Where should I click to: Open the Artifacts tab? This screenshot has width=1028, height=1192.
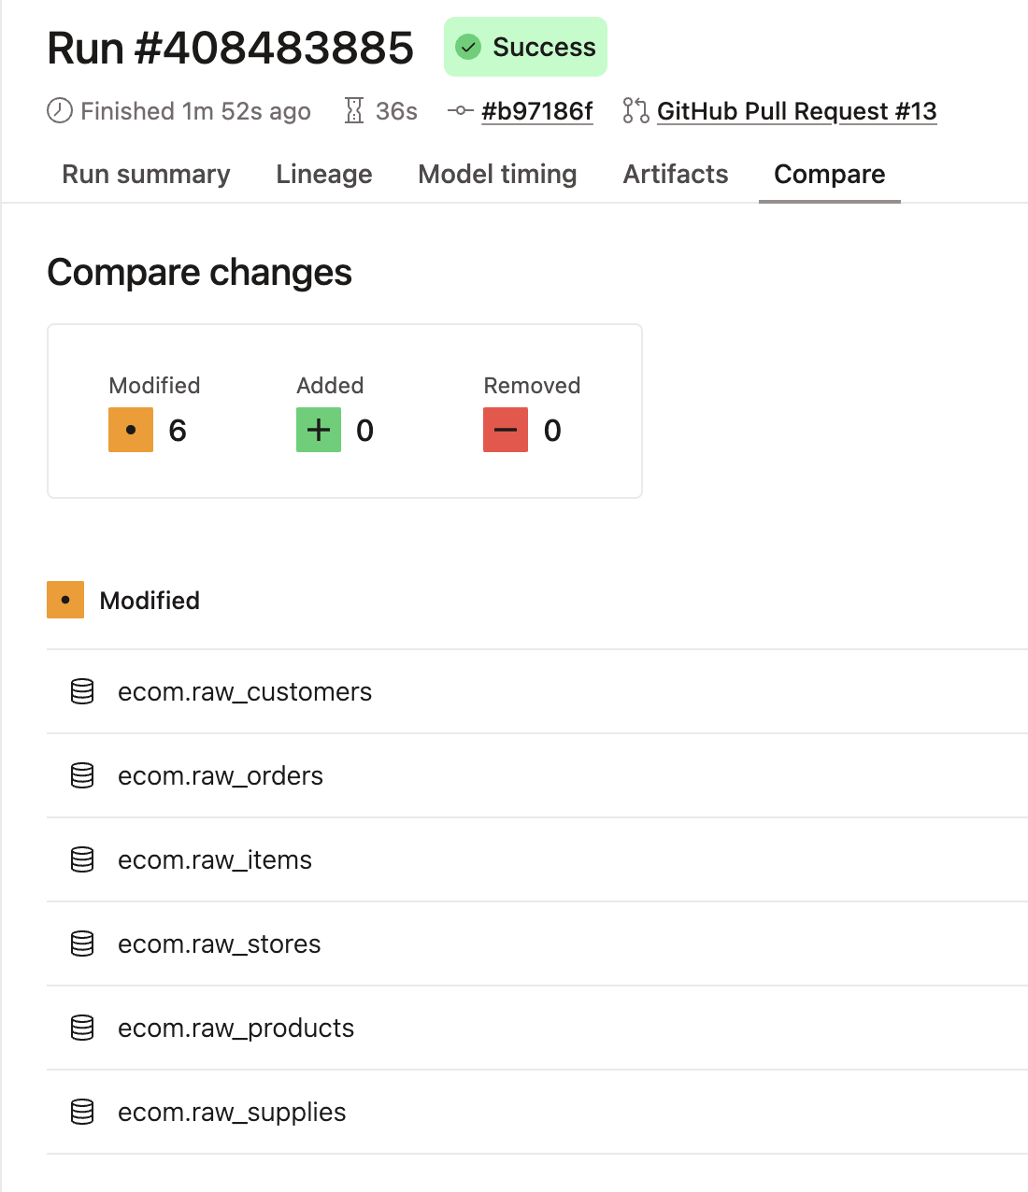point(675,174)
